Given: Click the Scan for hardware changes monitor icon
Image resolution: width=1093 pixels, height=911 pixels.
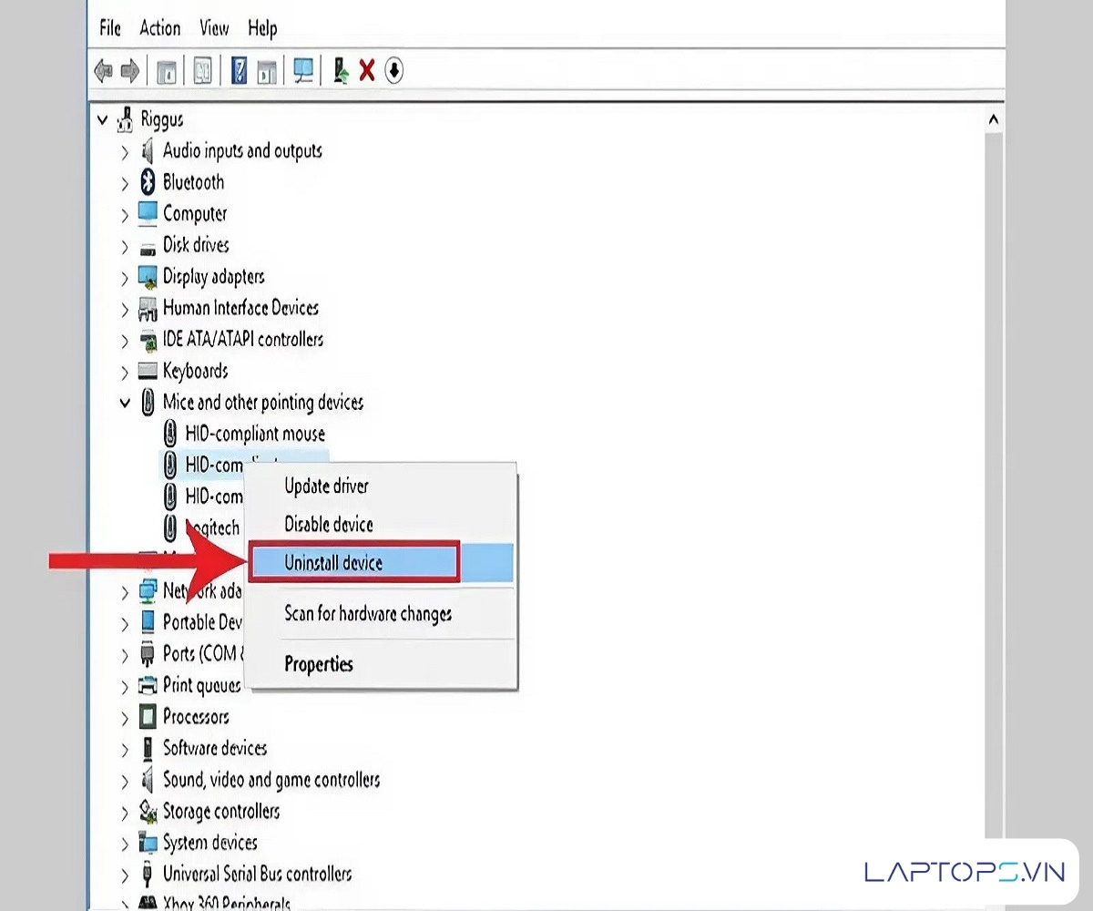Looking at the screenshot, I should click(302, 70).
